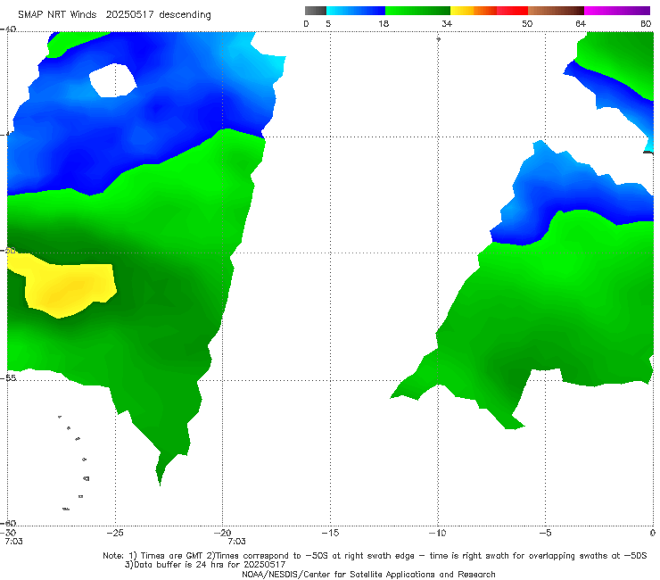The image size is (660, 580).
Task: Click the color scale label '50'
Action: (527, 23)
